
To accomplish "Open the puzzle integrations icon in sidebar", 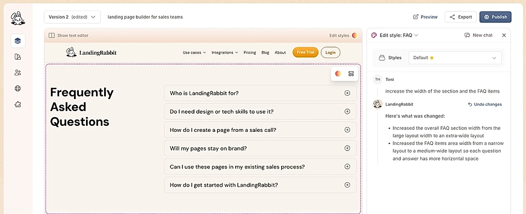I will click(x=18, y=105).
